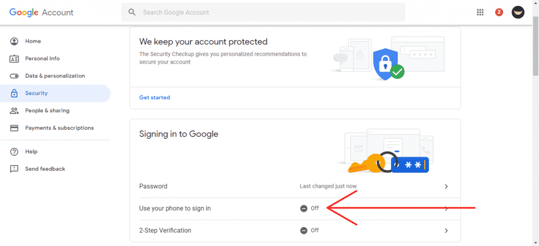539x246 pixels.
Task: Expand the Password row chevron
Action: pyautogui.click(x=446, y=186)
